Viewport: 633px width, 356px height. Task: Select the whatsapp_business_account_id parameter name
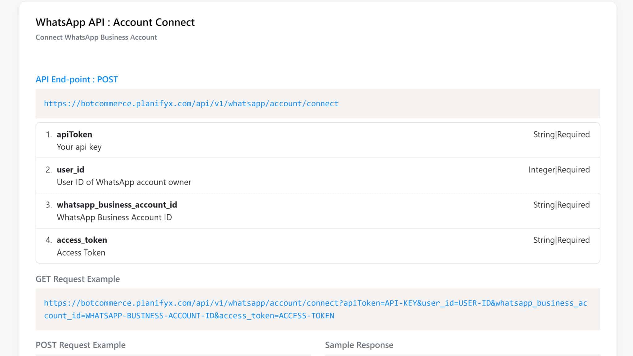click(x=117, y=205)
